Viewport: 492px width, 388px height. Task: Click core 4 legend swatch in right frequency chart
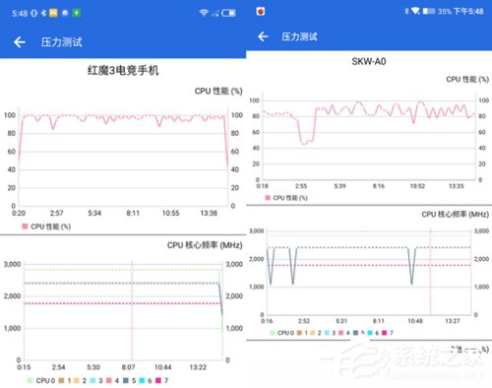point(341,333)
